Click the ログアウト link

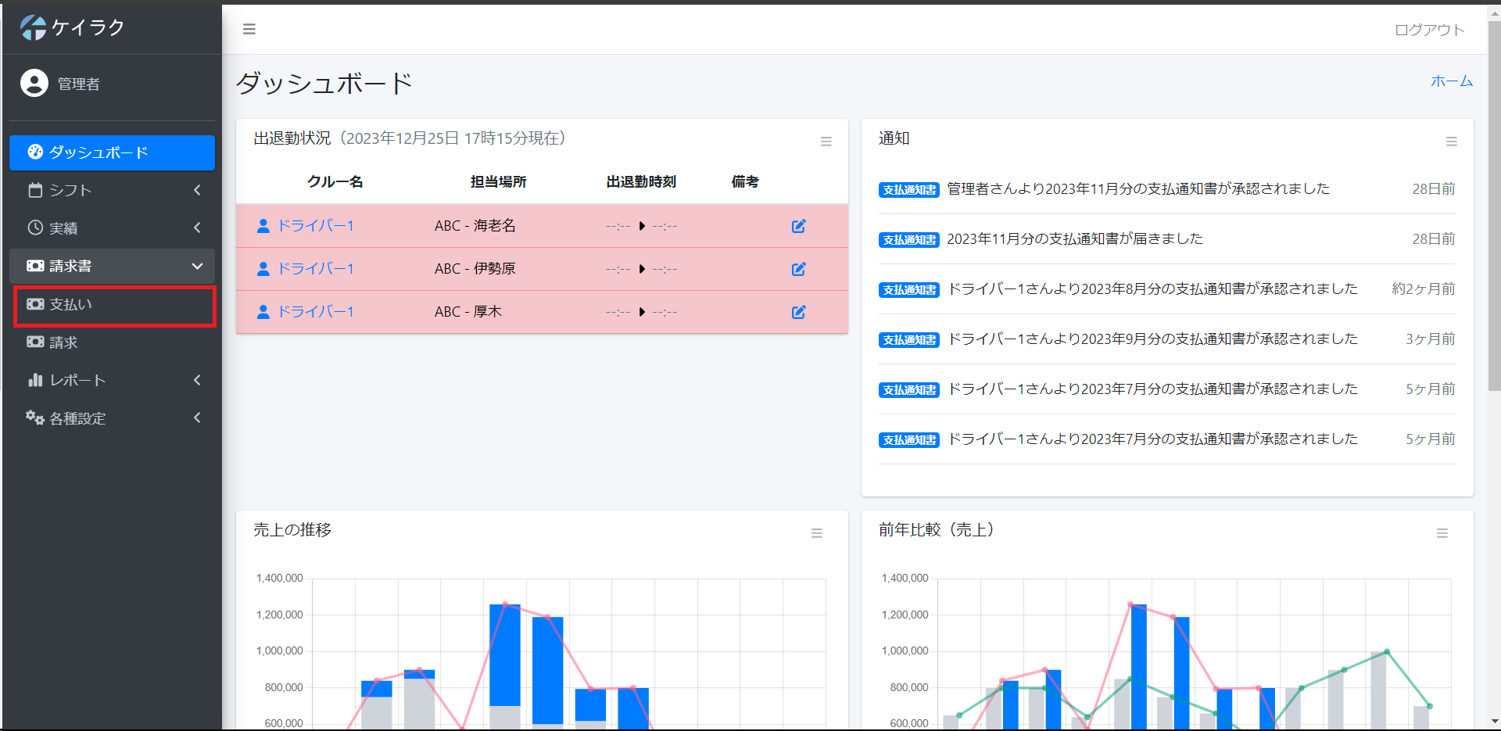[1430, 30]
